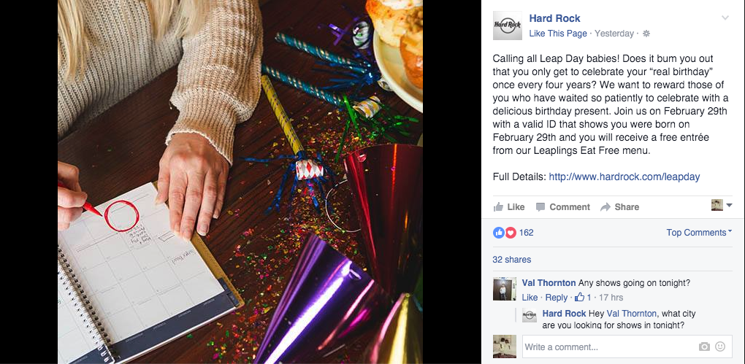Screen dimensions: 745x364
Task: Click the Share arrow button
Action: (x=619, y=207)
